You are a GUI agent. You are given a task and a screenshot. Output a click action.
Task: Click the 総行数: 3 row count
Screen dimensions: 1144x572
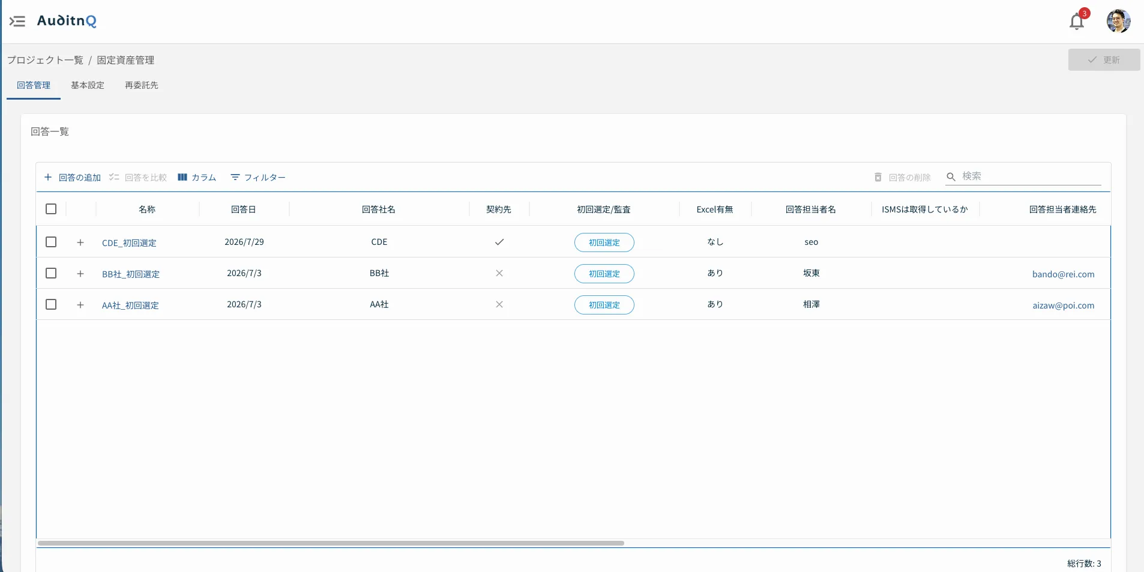pyautogui.click(x=1084, y=564)
